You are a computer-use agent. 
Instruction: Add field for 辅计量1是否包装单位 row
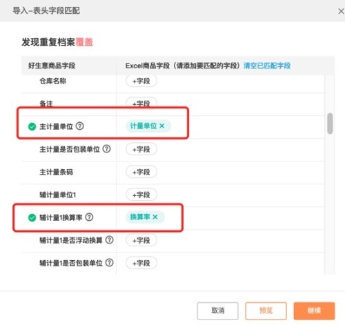[141, 263]
